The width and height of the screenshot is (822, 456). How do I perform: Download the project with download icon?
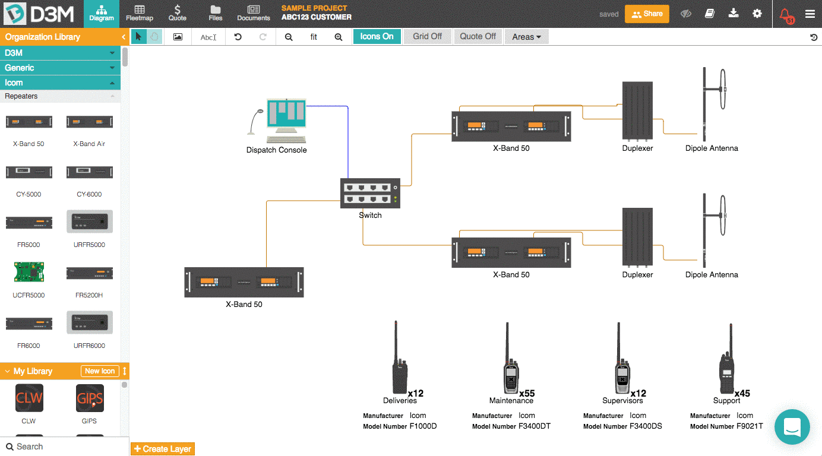pos(734,13)
